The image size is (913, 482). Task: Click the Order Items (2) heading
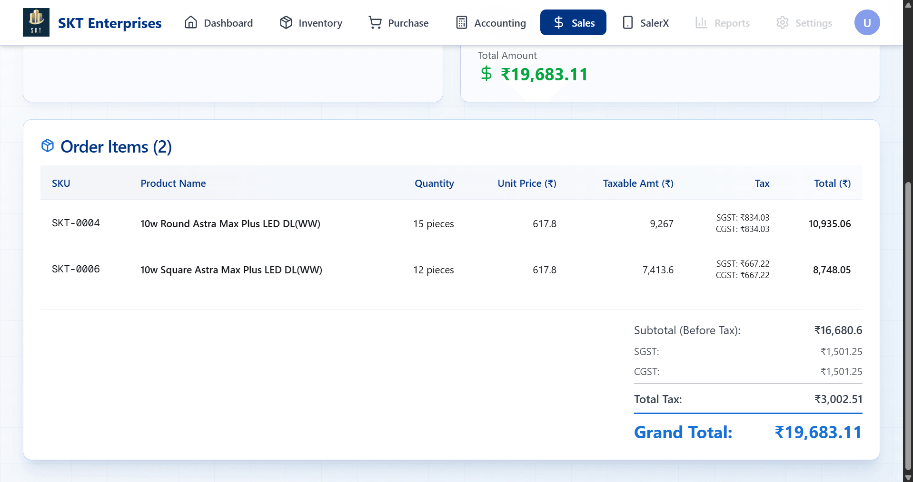point(116,146)
